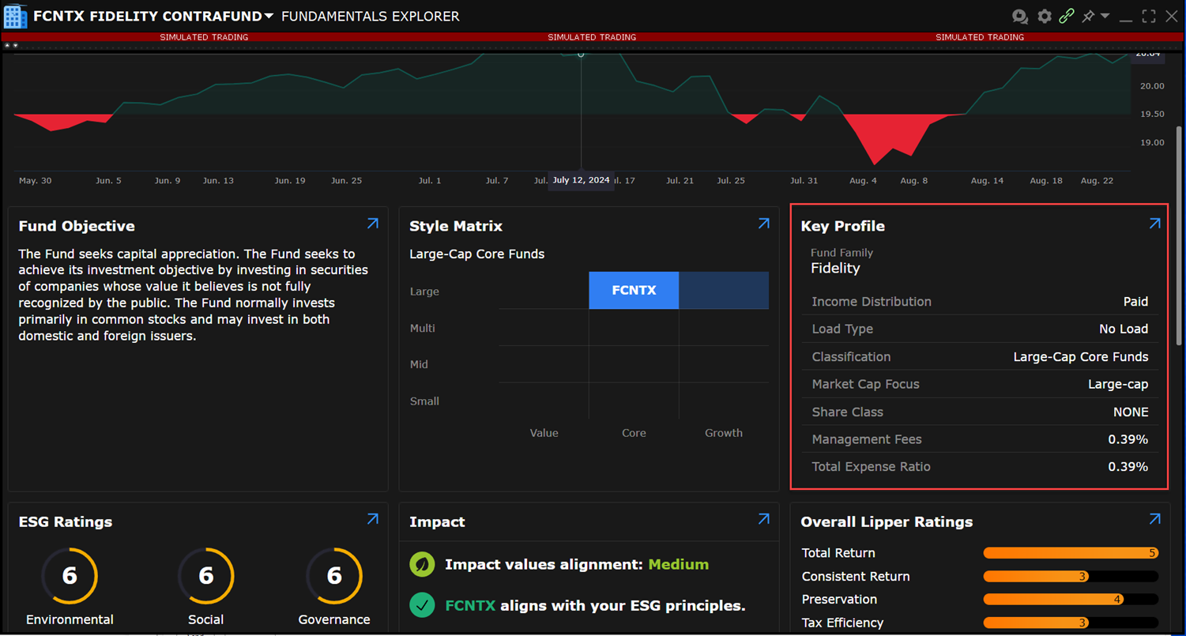
Task: Click the Growth column label
Action: 724,433
